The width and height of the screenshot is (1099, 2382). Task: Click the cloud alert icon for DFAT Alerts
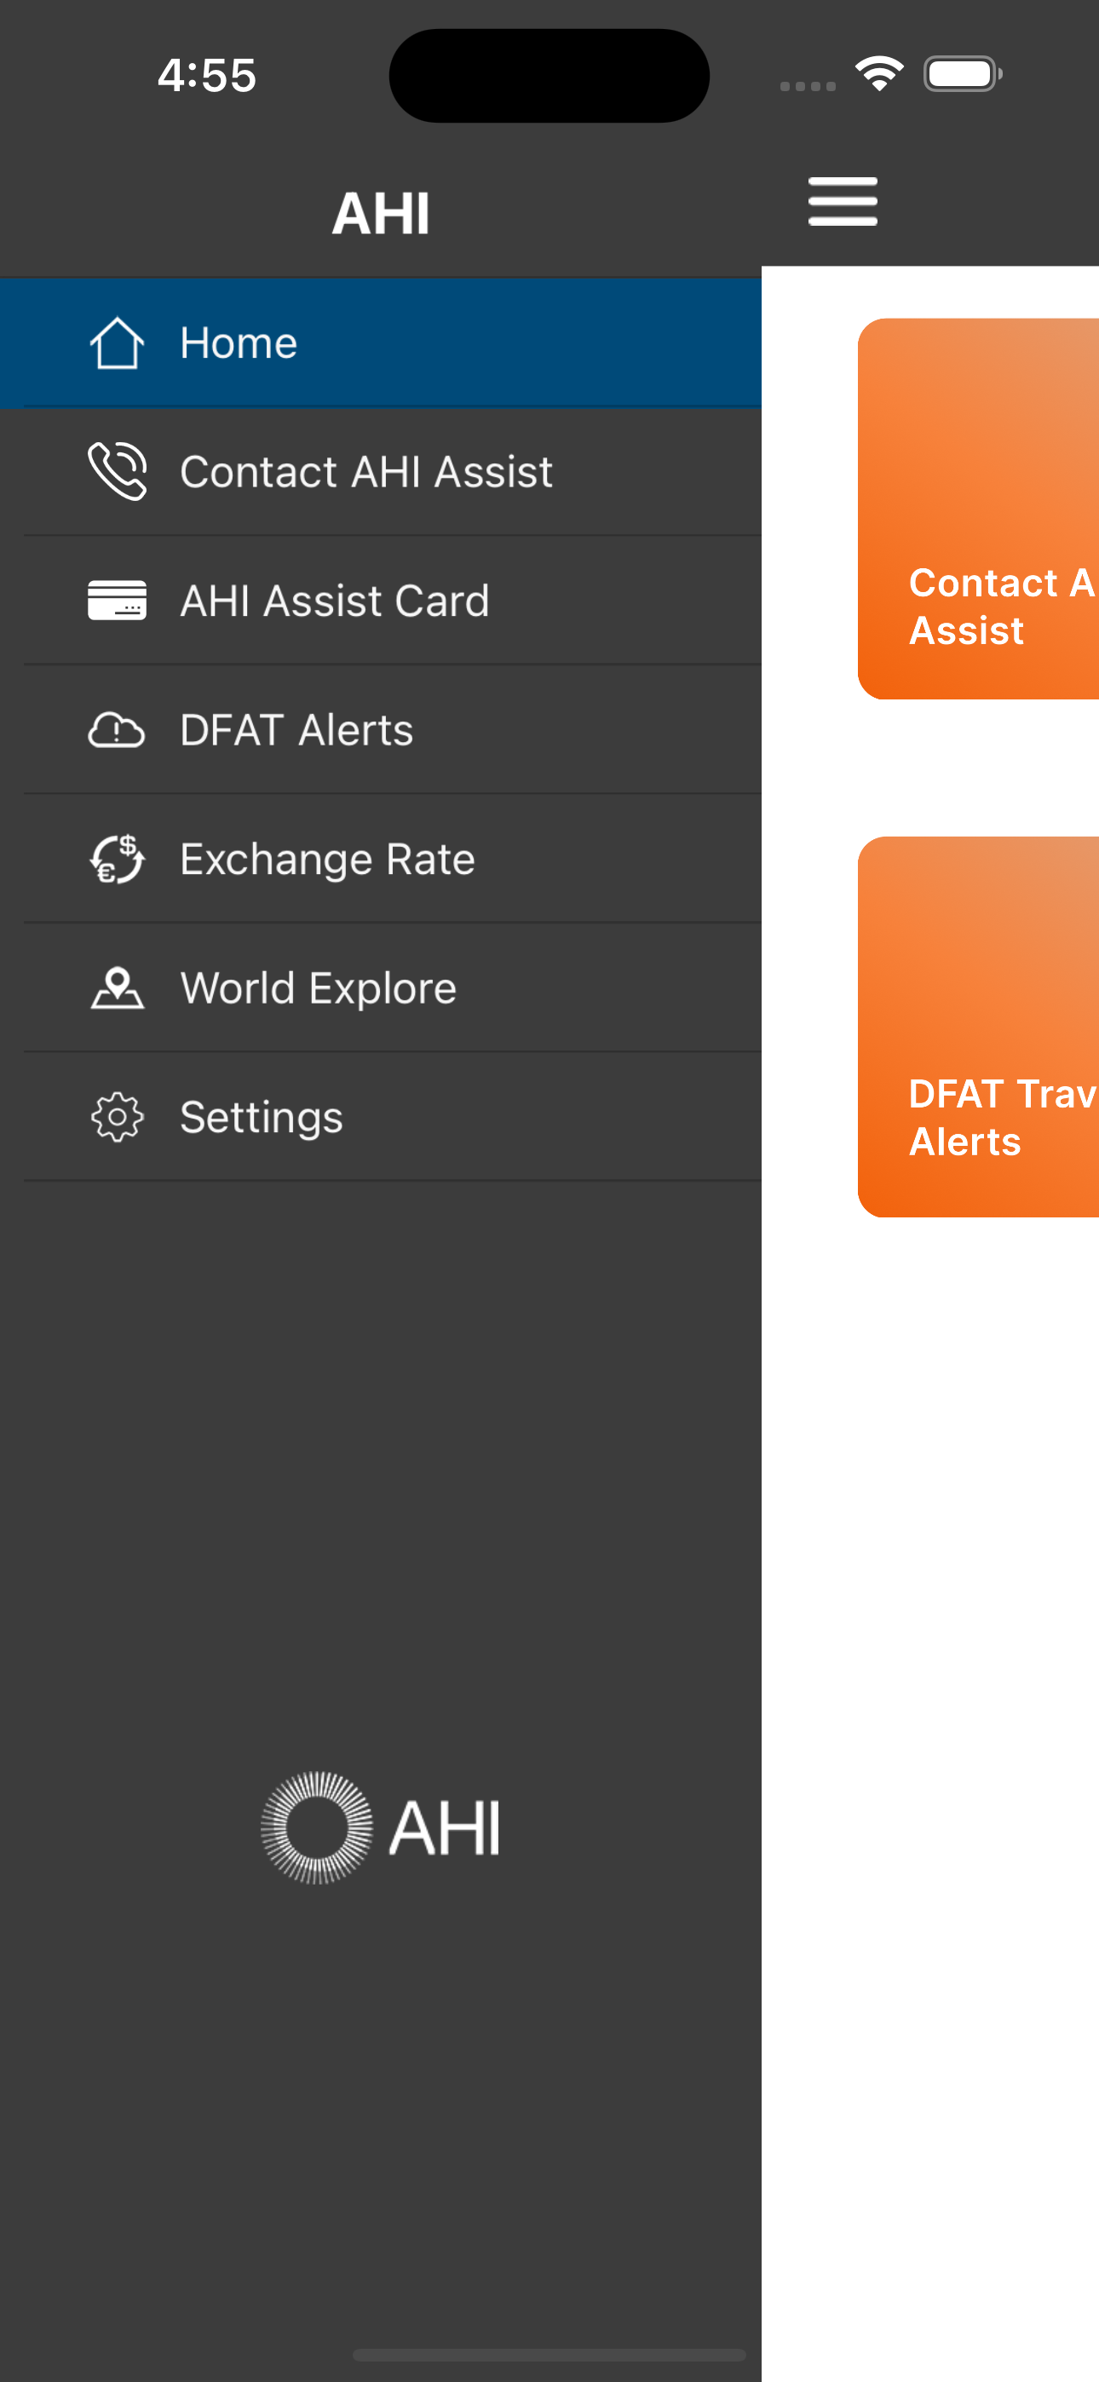coord(117,729)
